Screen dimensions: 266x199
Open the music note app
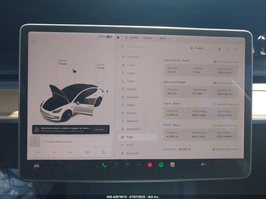click(x=116, y=165)
